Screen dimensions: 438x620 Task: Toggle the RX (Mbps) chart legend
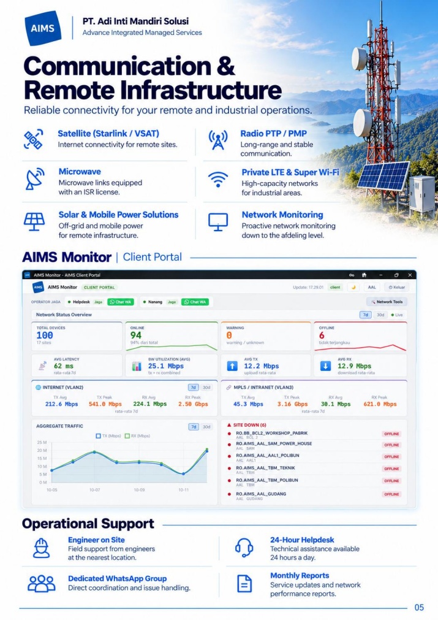(137, 436)
